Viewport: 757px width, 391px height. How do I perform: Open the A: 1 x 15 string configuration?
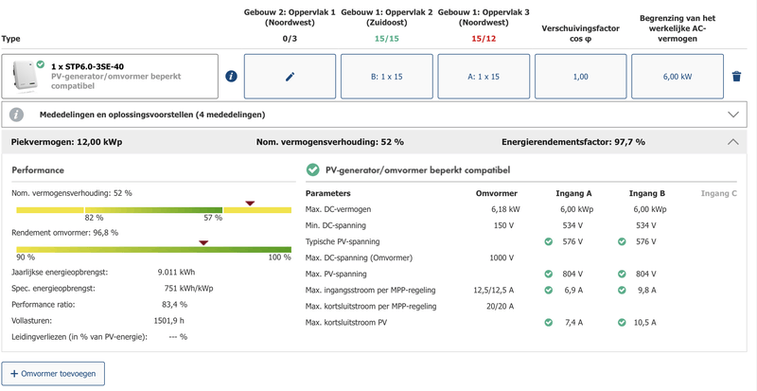pyautogui.click(x=484, y=77)
